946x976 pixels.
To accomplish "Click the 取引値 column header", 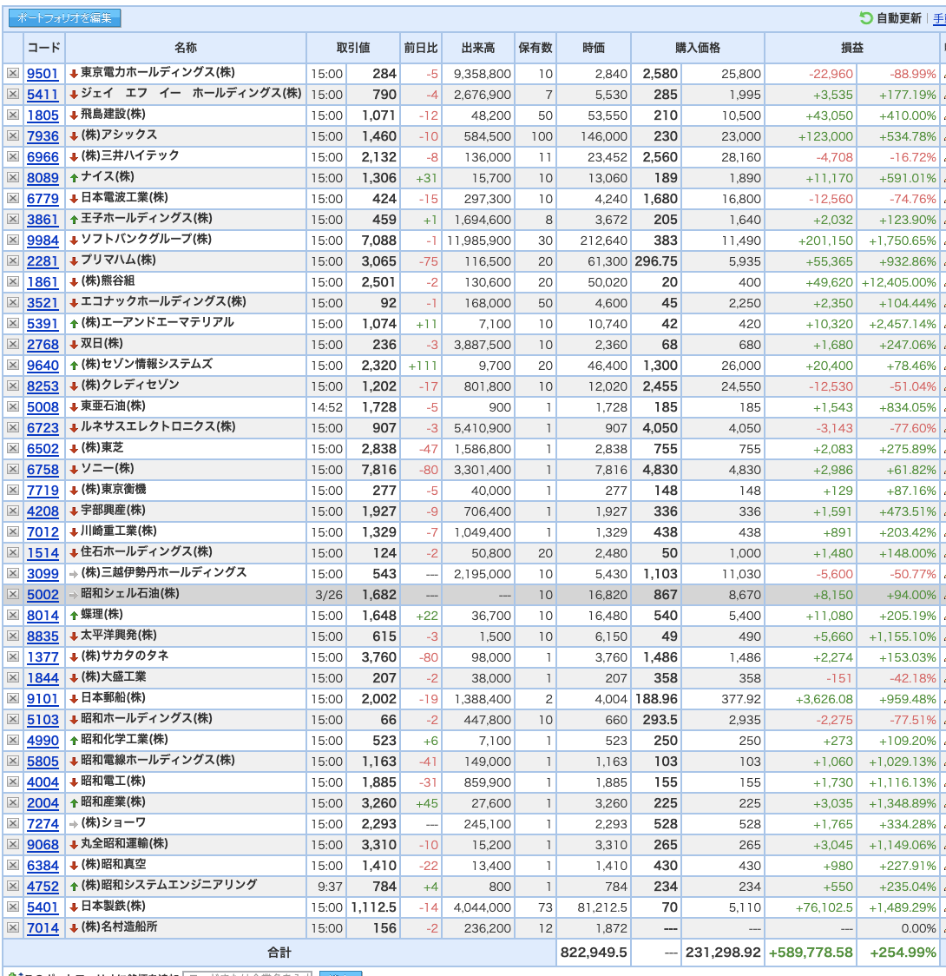I will coord(352,47).
